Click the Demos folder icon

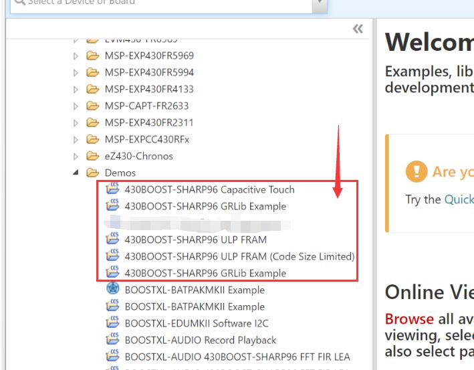click(92, 173)
